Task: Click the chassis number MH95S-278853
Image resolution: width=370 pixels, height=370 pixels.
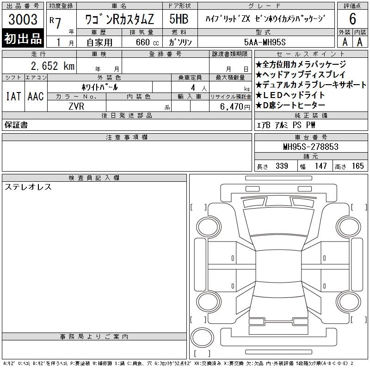Action: click(x=311, y=147)
